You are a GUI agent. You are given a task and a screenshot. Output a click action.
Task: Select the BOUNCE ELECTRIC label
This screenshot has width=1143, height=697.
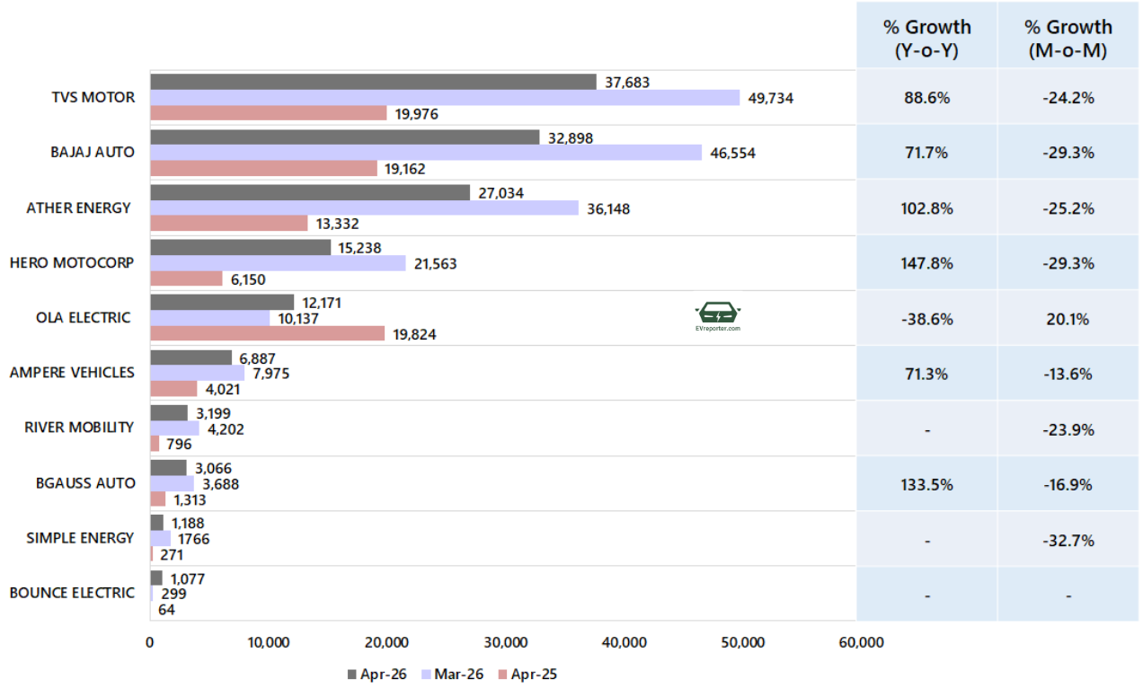tap(72, 592)
